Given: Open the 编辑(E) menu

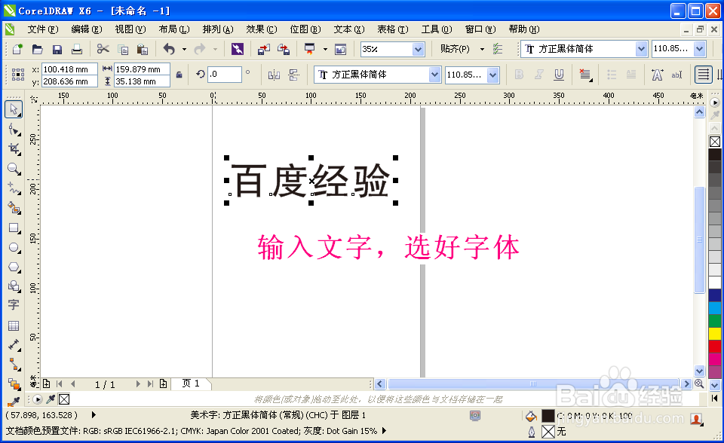Looking at the screenshot, I should pos(87,29).
